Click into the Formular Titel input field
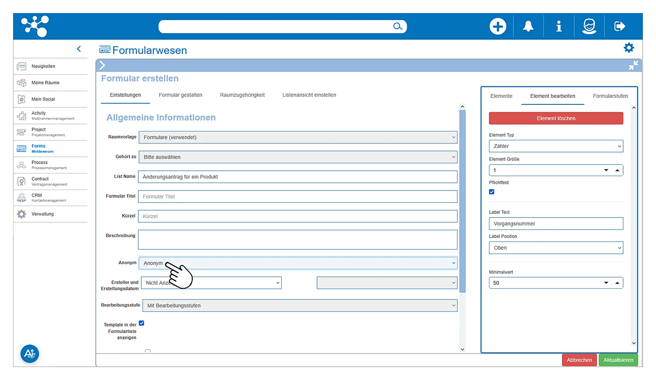 297,197
